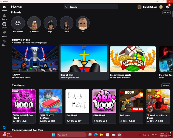
Task: Click the Task View taskbar icon
Action: (90, 135)
